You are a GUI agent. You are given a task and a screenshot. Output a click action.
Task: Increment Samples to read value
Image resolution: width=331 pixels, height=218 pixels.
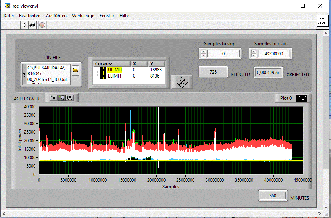(254, 52)
